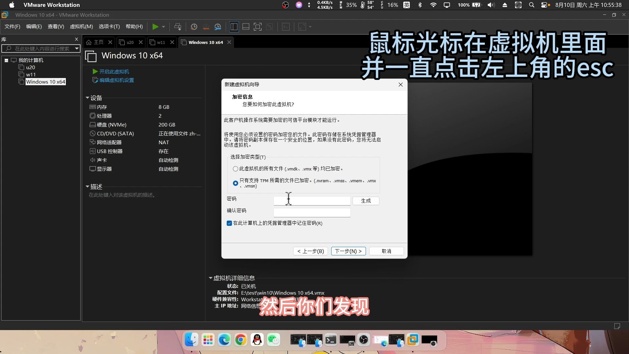Collapse the 虚拟机详细信息 section

211,278
